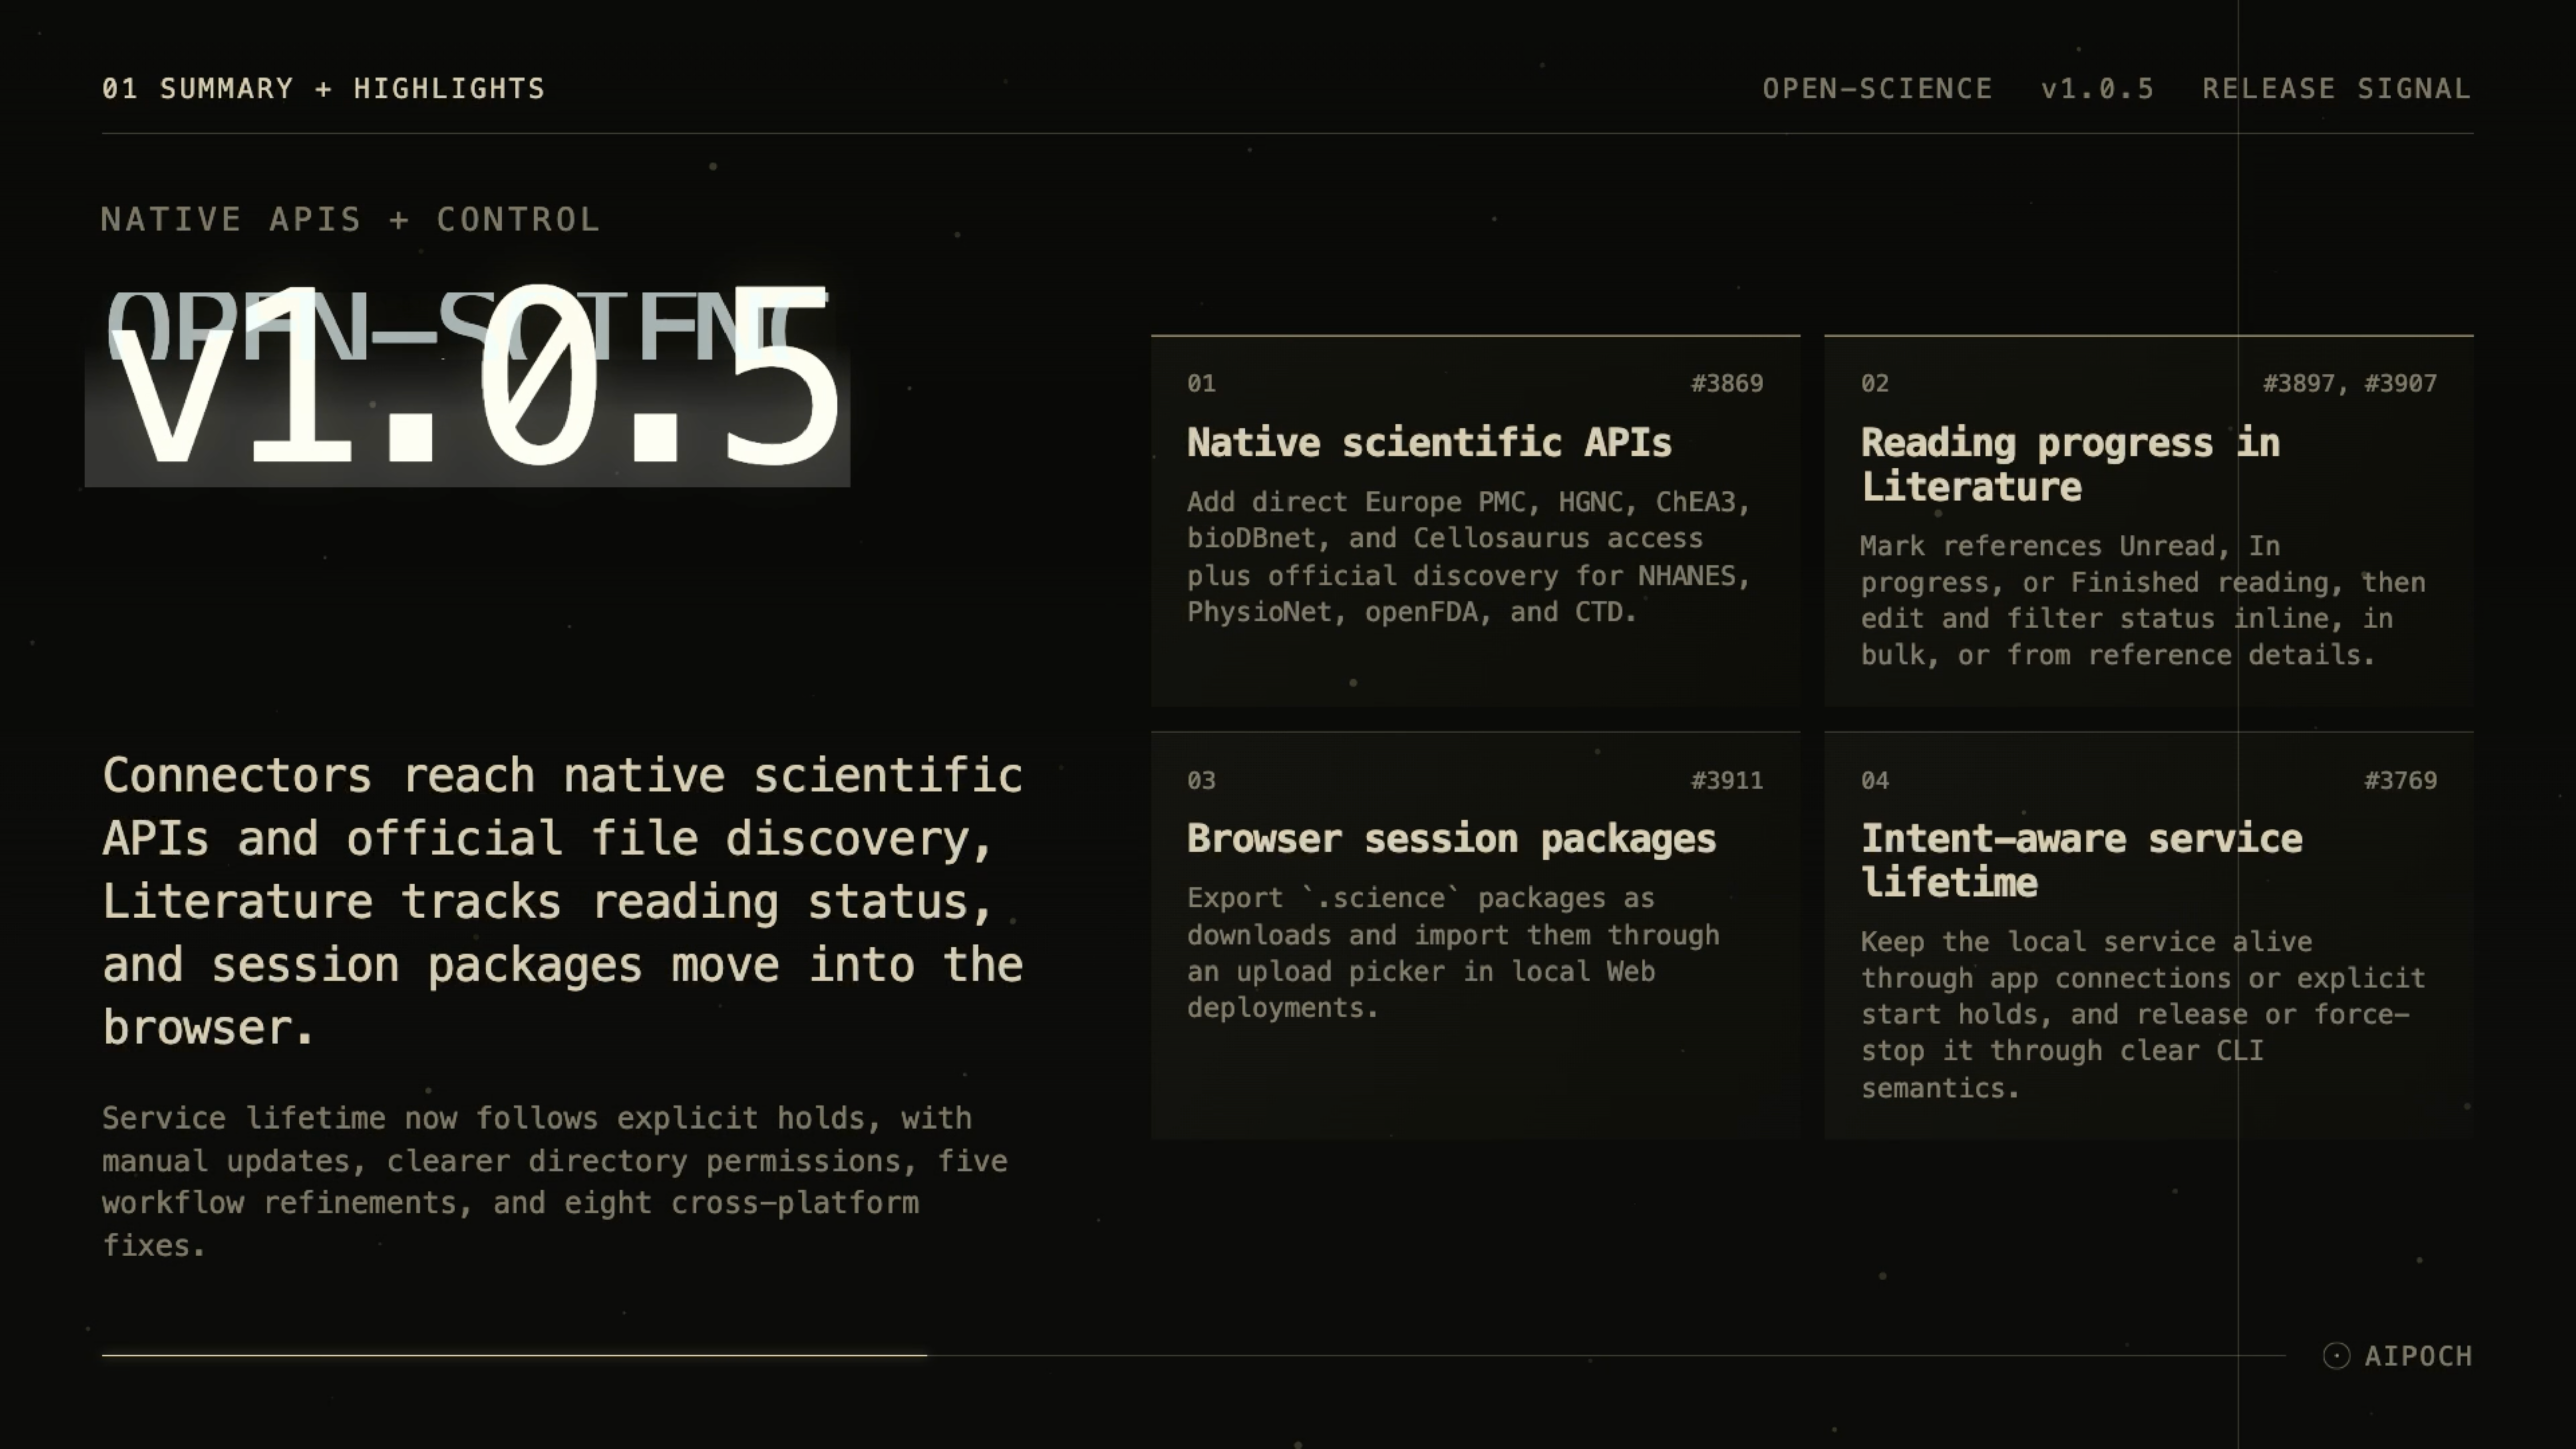Screen dimensions: 2576x1449
Task: Select the Reading progress in Literature heading
Action: [2070, 464]
